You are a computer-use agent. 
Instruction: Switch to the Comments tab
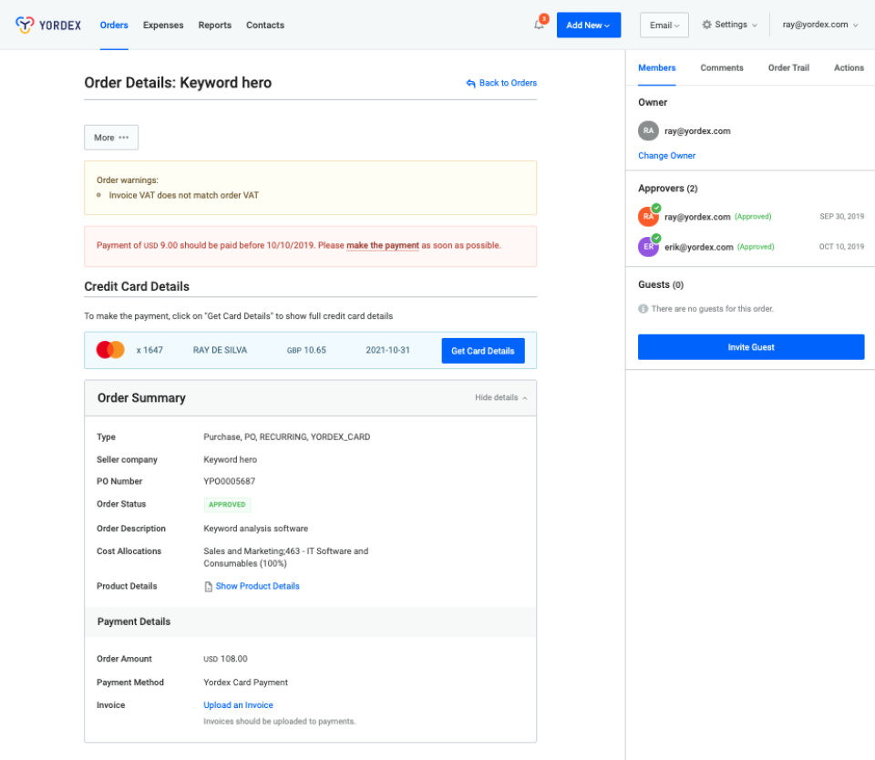[721, 67]
